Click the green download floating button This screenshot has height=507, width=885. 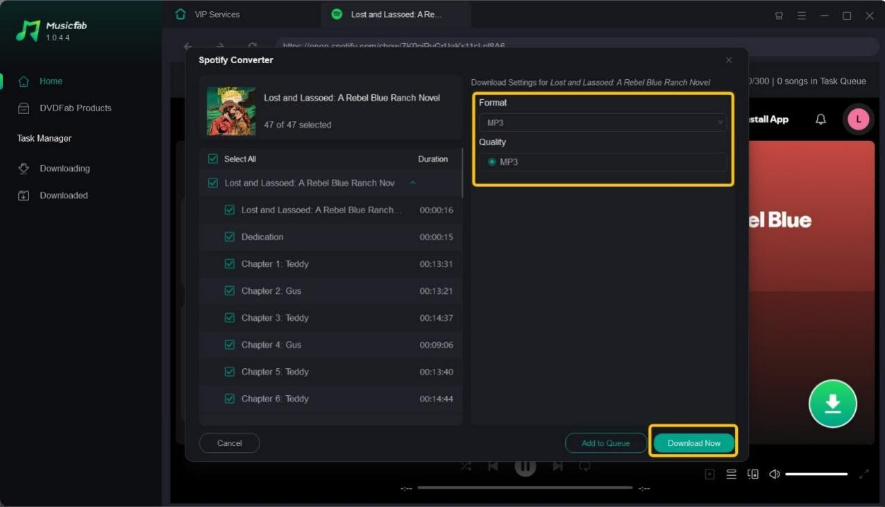tap(833, 404)
